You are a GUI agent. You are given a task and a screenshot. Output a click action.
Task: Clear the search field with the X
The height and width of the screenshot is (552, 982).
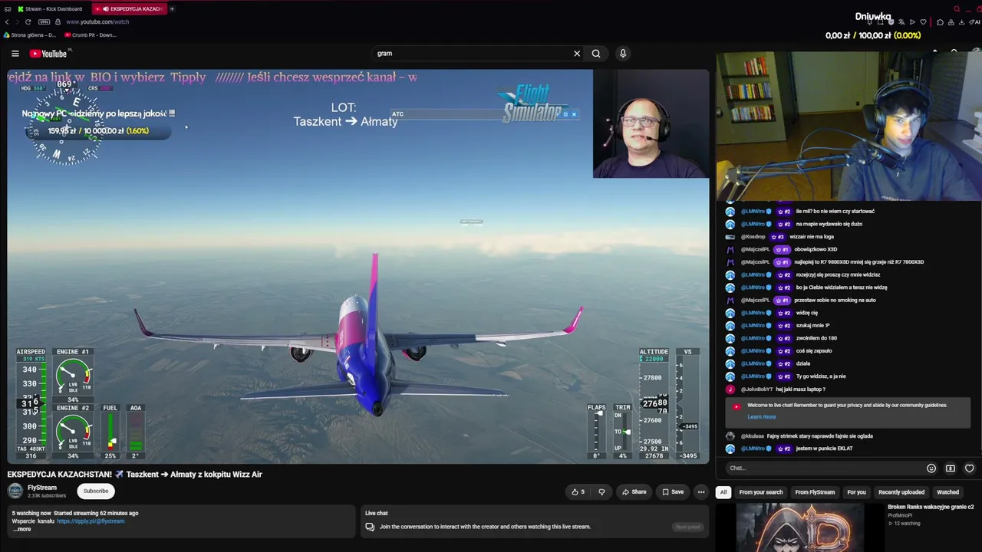(577, 54)
